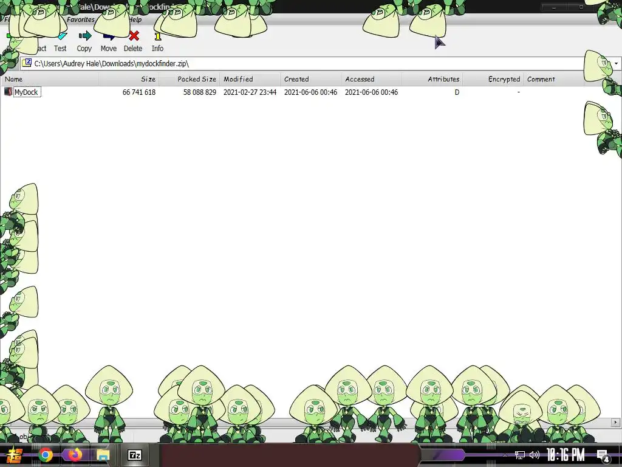Open the volume control tray icon
Viewport: 622px width, 467px height.
(535, 455)
